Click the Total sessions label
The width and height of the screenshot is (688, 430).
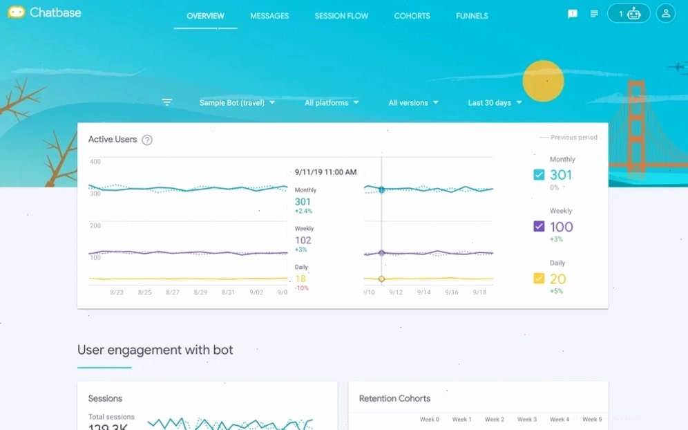tap(111, 417)
